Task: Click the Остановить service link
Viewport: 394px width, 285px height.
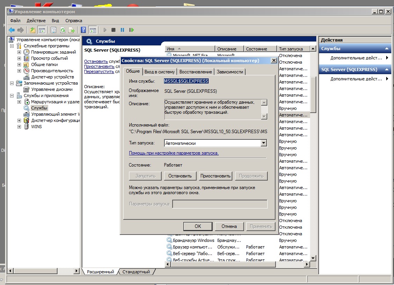Action: point(96,61)
